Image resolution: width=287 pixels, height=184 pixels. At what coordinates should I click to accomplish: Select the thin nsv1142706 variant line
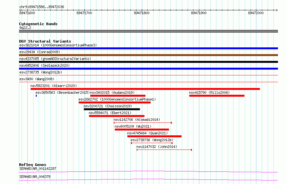pyautogui.click(x=143, y=123)
